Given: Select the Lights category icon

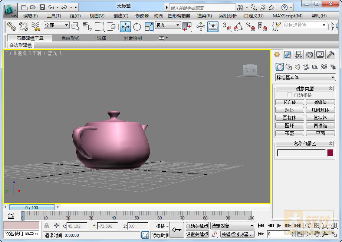Looking at the screenshot, I should pyautogui.click(x=297, y=67).
